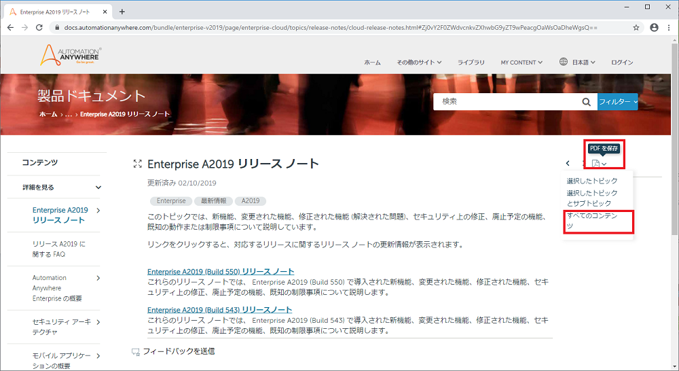
Task: Click the site lock icon in address bar
Action: point(57,27)
